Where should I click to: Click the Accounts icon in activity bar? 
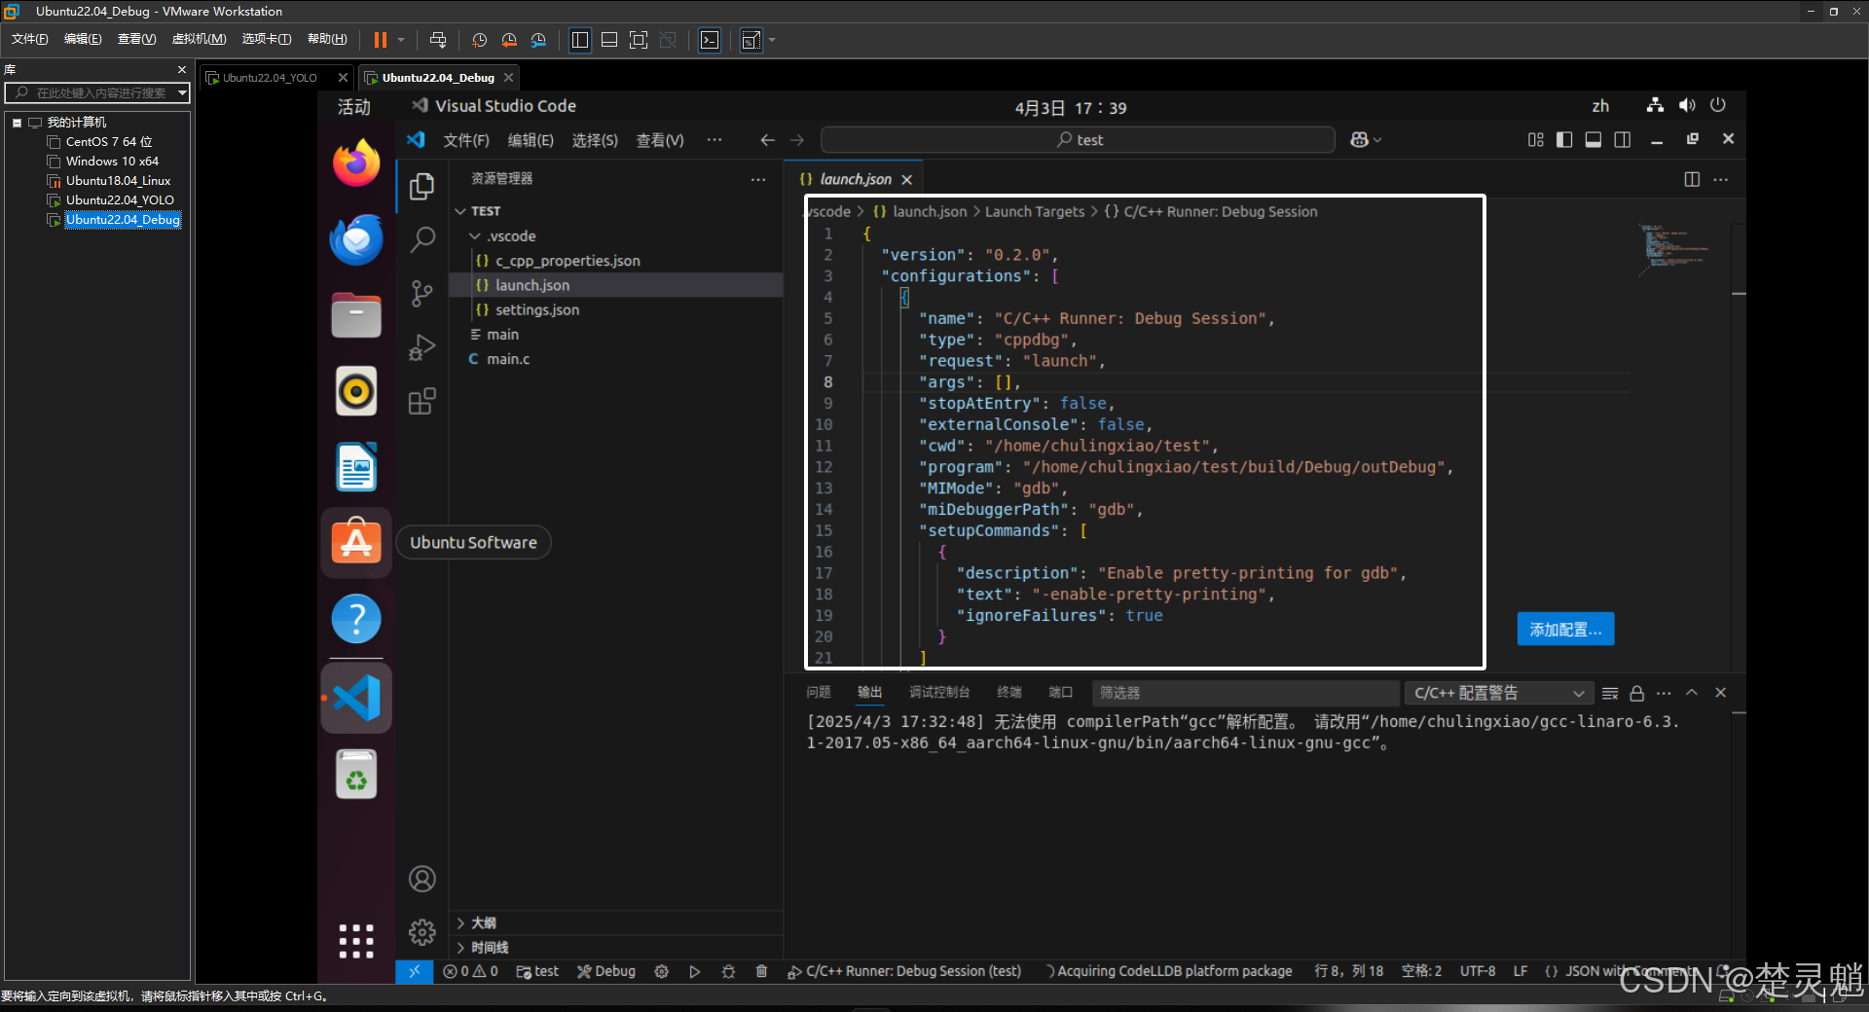[421, 879]
